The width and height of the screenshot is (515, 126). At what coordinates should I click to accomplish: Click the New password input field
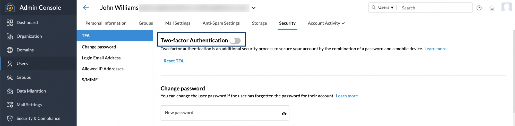tap(221, 113)
